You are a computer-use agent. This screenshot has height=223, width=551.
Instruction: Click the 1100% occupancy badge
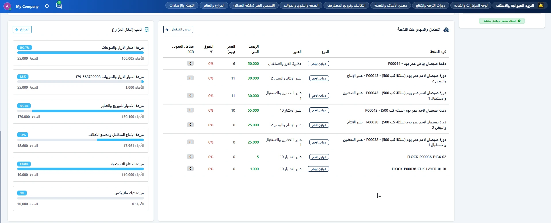pos(24,164)
